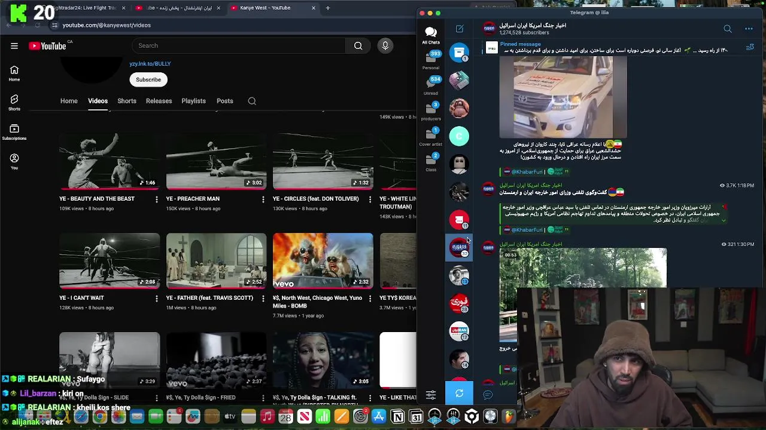
Task: Open YE - PREACHER MAN video title
Action: (x=193, y=199)
